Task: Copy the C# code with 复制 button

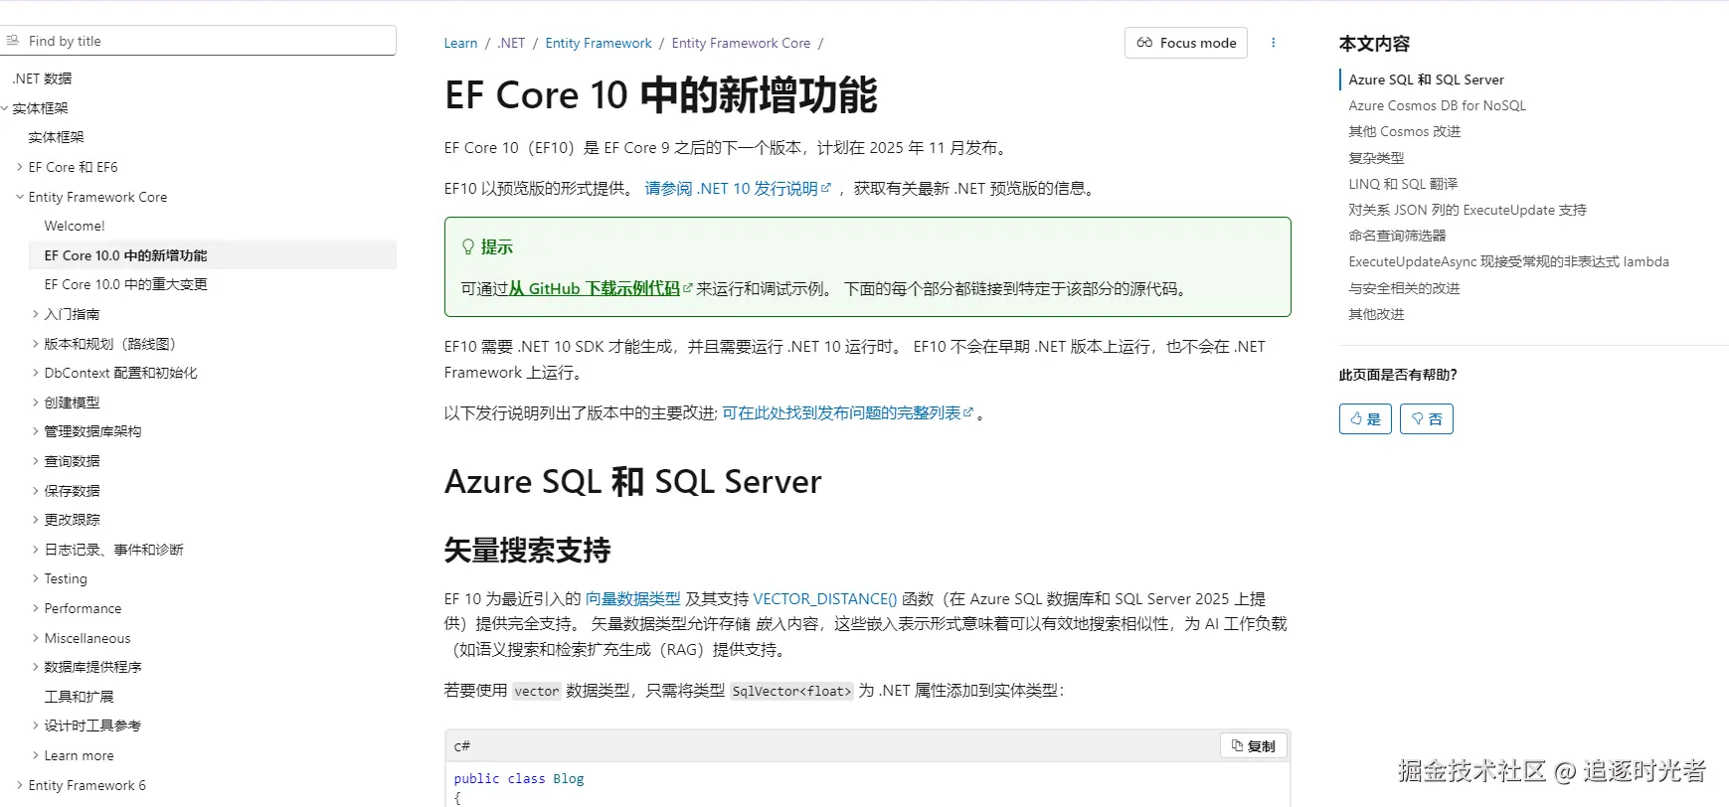Action: 1254,745
